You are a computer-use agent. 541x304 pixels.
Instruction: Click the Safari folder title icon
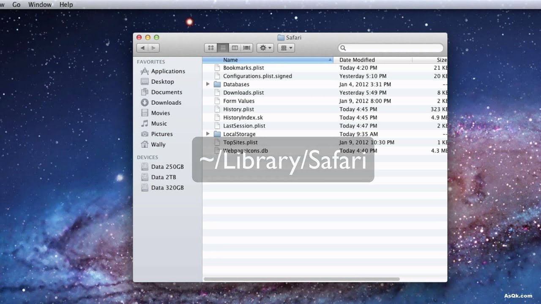(281, 38)
